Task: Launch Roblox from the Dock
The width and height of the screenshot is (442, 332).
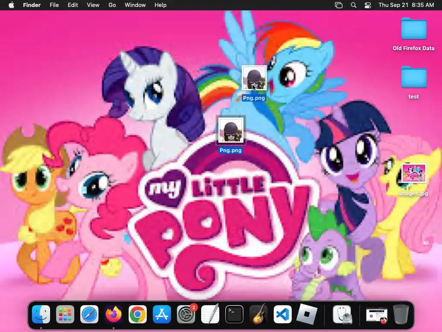Action: pyautogui.click(x=307, y=314)
